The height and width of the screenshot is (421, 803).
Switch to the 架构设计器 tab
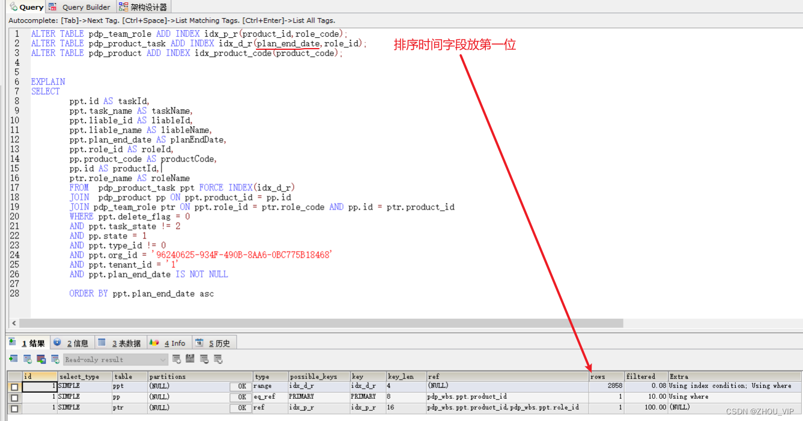(x=142, y=7)
